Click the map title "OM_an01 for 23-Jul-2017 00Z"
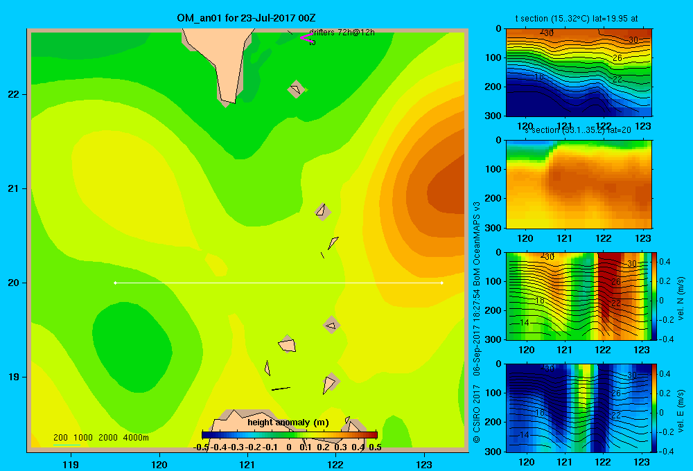The height and width of the screenshot is (471, 693). coord(246,18)
